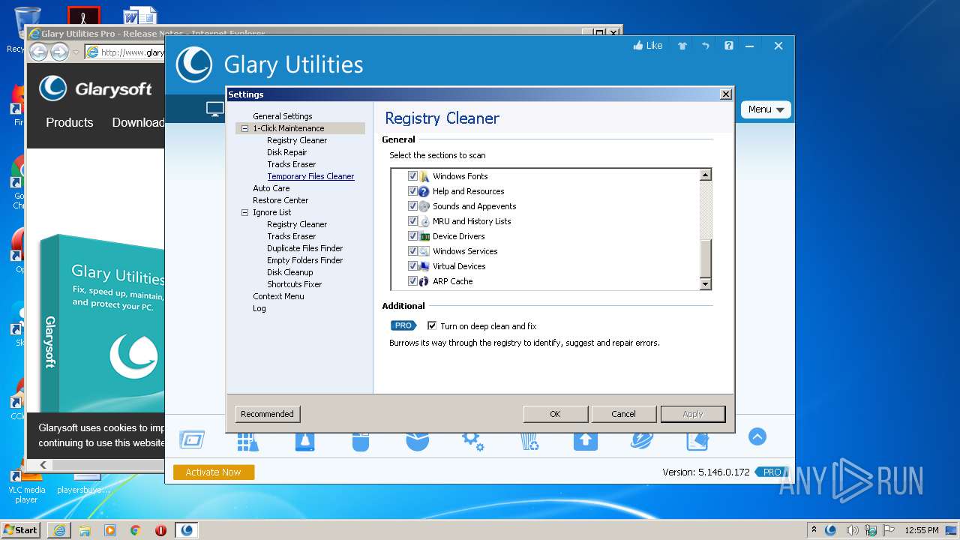
Task: Expand the dock with the round up-chevron button
Action: (757, 436)
